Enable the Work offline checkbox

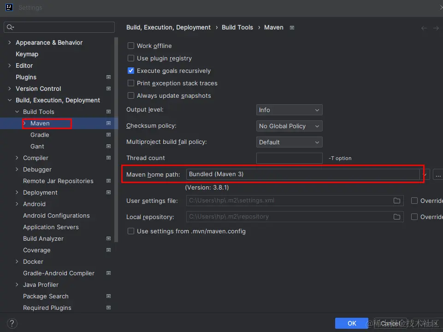coord(131,46)
